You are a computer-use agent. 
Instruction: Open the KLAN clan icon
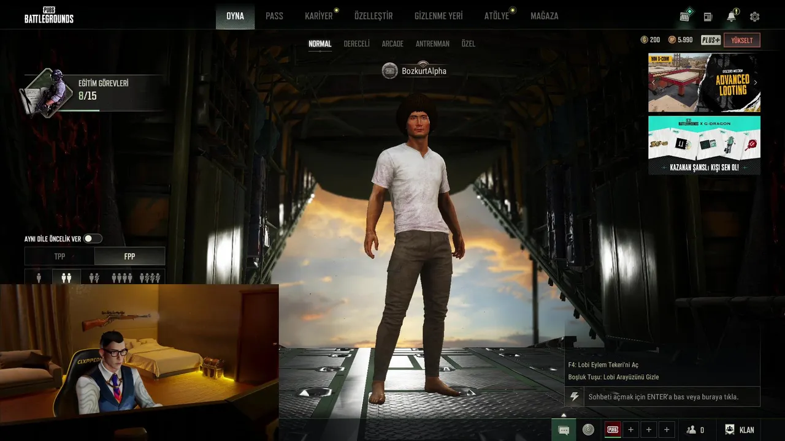pos(730,430)
